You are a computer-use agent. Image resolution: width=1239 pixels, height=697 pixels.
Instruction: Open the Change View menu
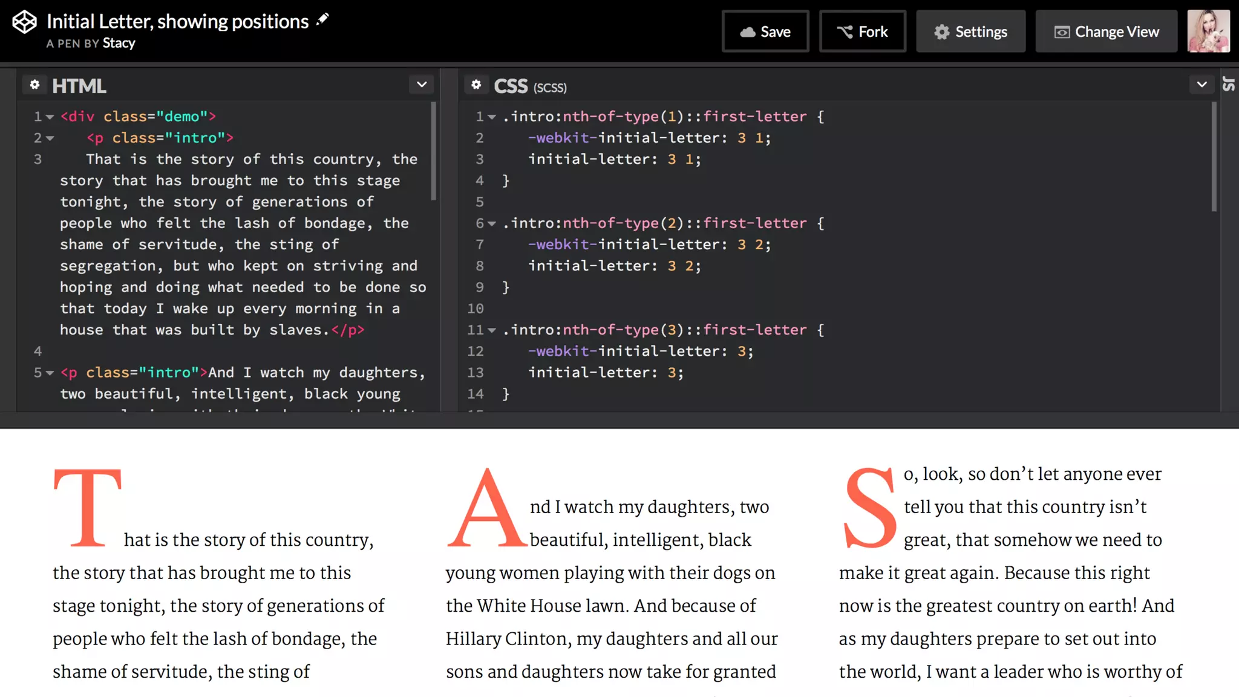pyautogui.click(x=1106, y=31)
